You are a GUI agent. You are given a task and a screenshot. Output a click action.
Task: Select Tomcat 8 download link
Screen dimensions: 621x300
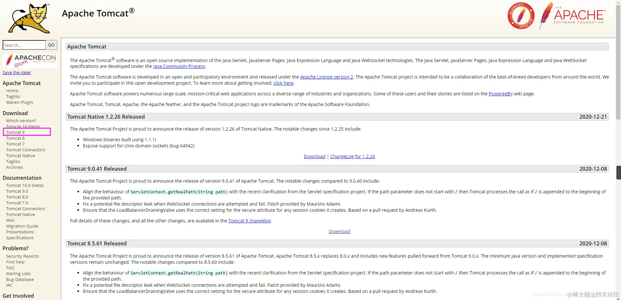click(15, 138)
